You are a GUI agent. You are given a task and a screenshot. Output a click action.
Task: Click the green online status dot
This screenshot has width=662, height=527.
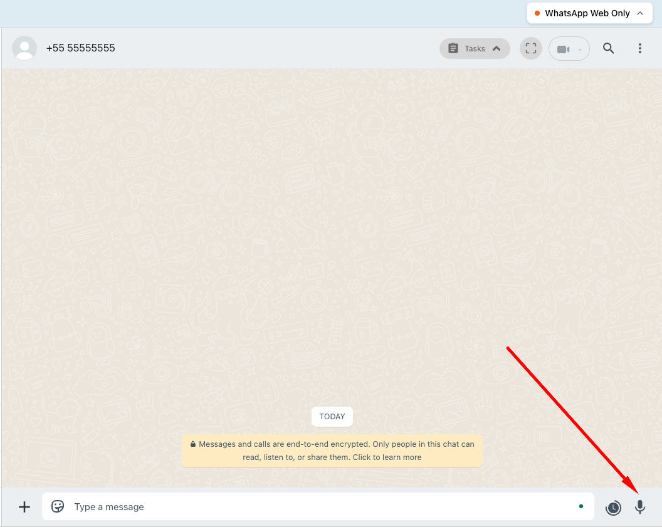pos(581,506)
